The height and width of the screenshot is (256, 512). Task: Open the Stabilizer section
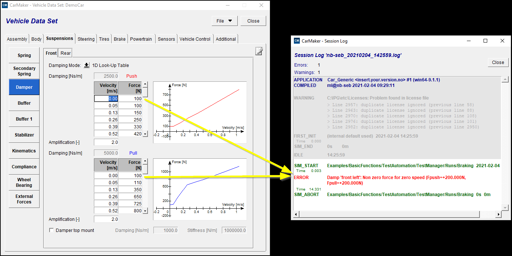(24, 135)
